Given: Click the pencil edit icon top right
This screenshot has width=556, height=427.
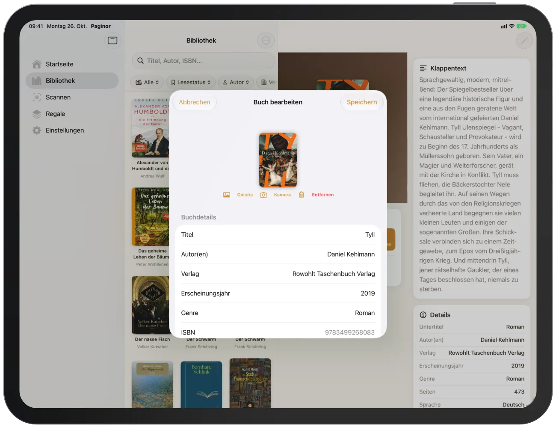Looking at the screenshot, I should (524, 41).
